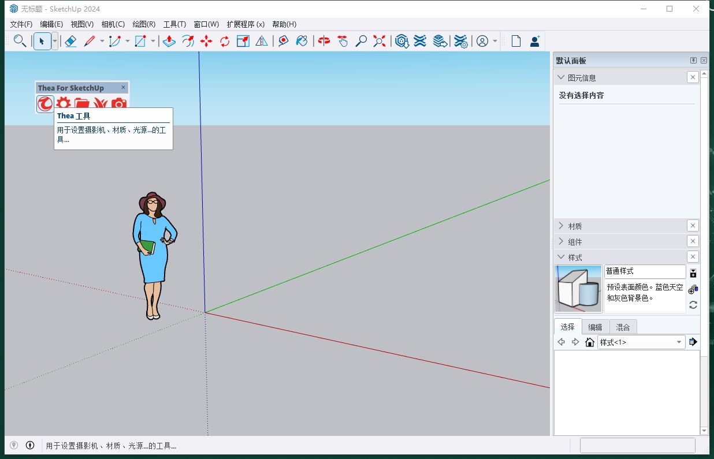Pick the Zoom tool
Image resolution: width=714 pixels, height=459 pixels.
(x=361, y=41)
